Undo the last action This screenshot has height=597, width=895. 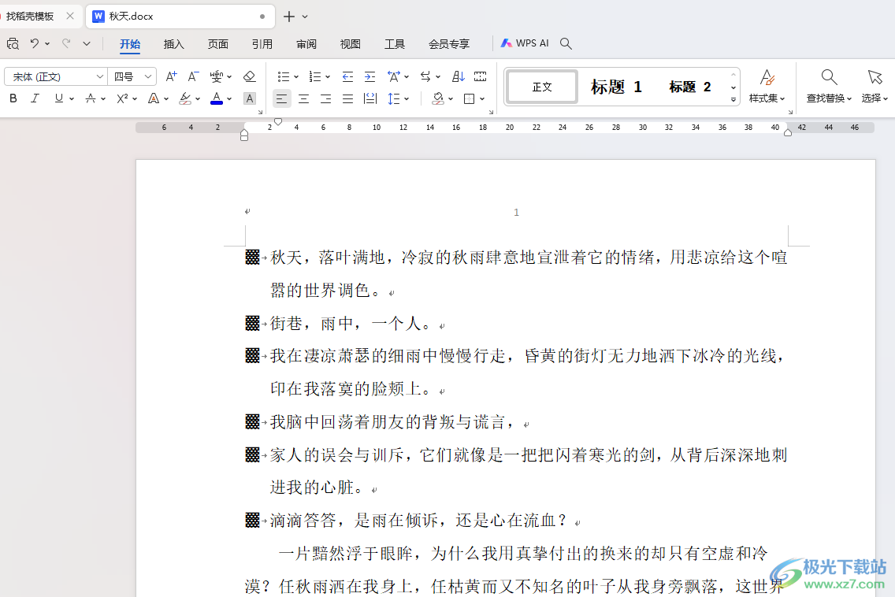click(x=35, y=43)
